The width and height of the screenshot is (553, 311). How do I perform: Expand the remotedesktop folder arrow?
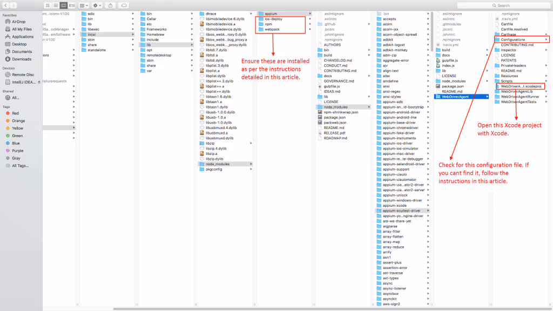[192, 56]
